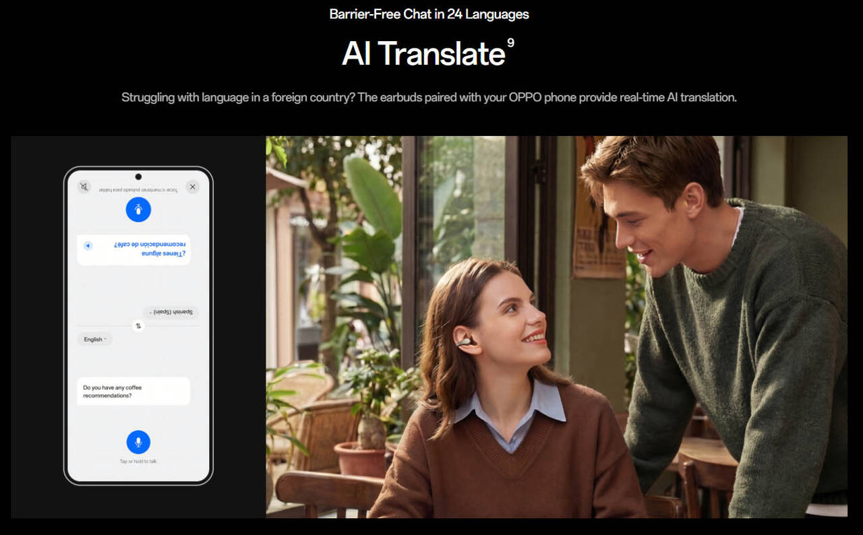Tap the bottom blue microphone button
This screenshot has height=535, width=863.
[x=138, y=442]
